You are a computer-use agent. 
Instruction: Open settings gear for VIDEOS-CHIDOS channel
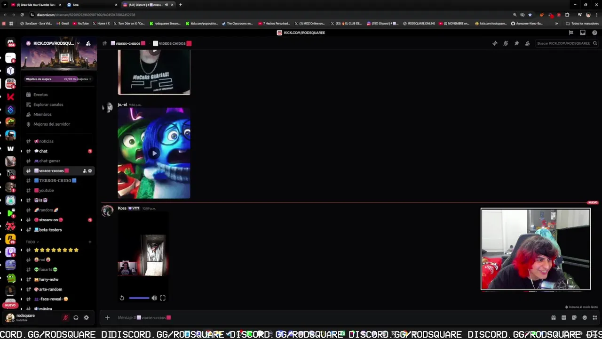pyautogui.click(x=90, y=171)
